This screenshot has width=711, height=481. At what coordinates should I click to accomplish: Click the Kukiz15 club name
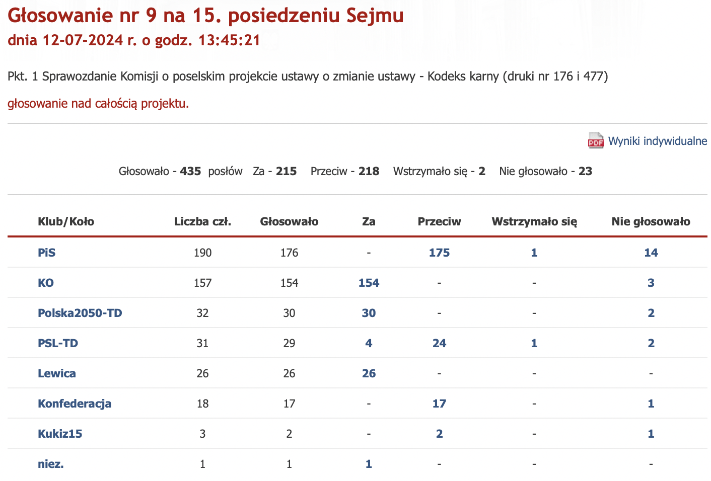(60, 434)
